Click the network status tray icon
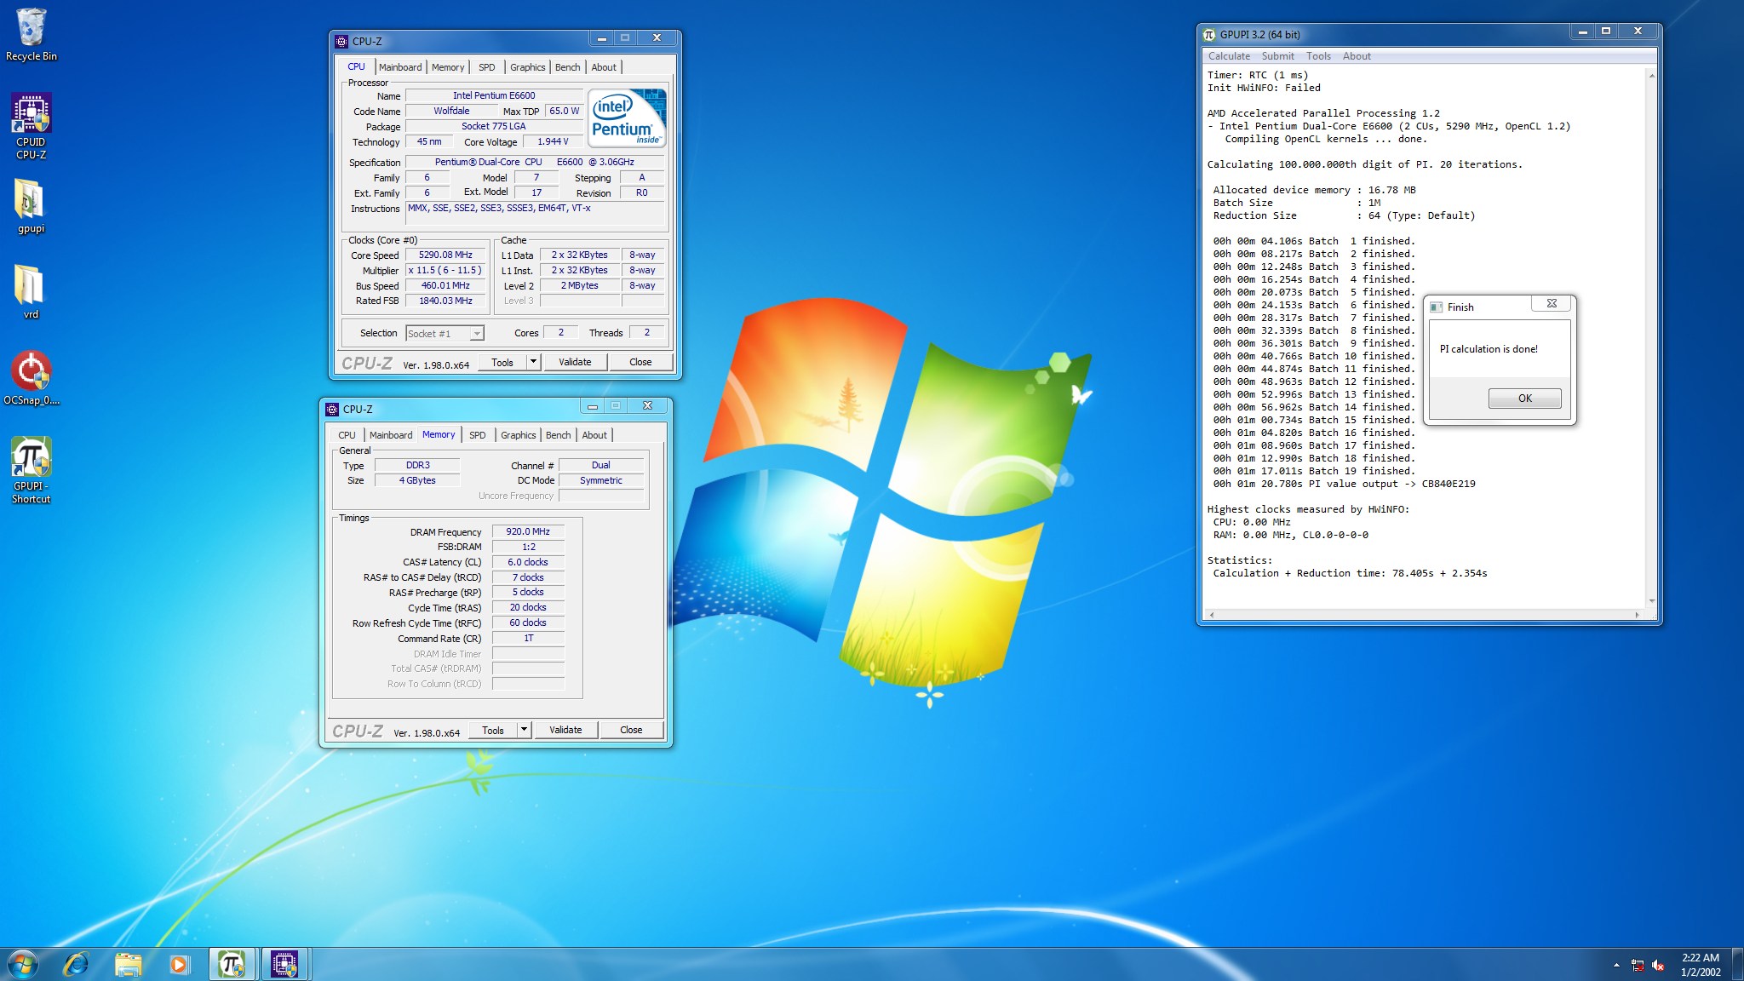Image resolution: width=1744 pixels, height=981 pixels. pyautogui.click(x=1637, y=965)
